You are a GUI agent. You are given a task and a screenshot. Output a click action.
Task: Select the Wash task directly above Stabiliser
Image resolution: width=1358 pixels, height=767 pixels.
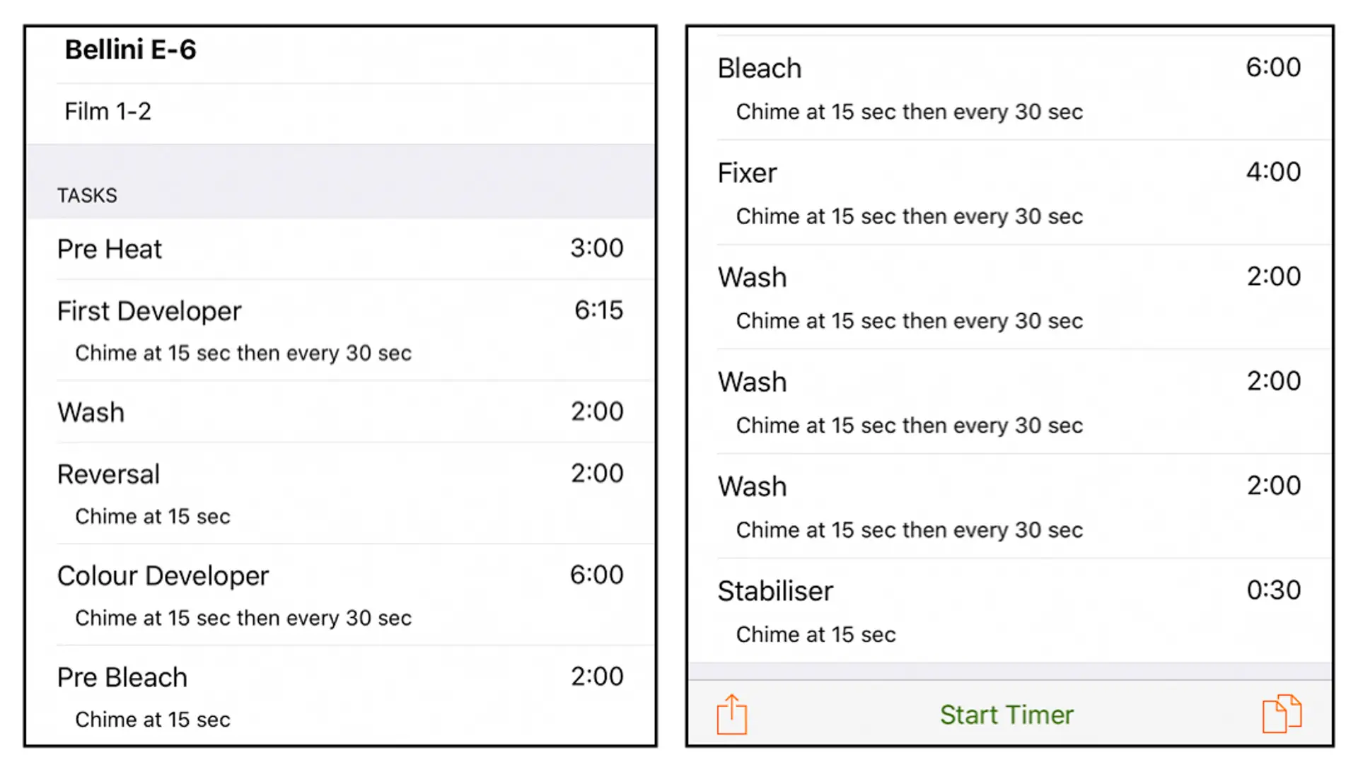tap(1010, 506)
